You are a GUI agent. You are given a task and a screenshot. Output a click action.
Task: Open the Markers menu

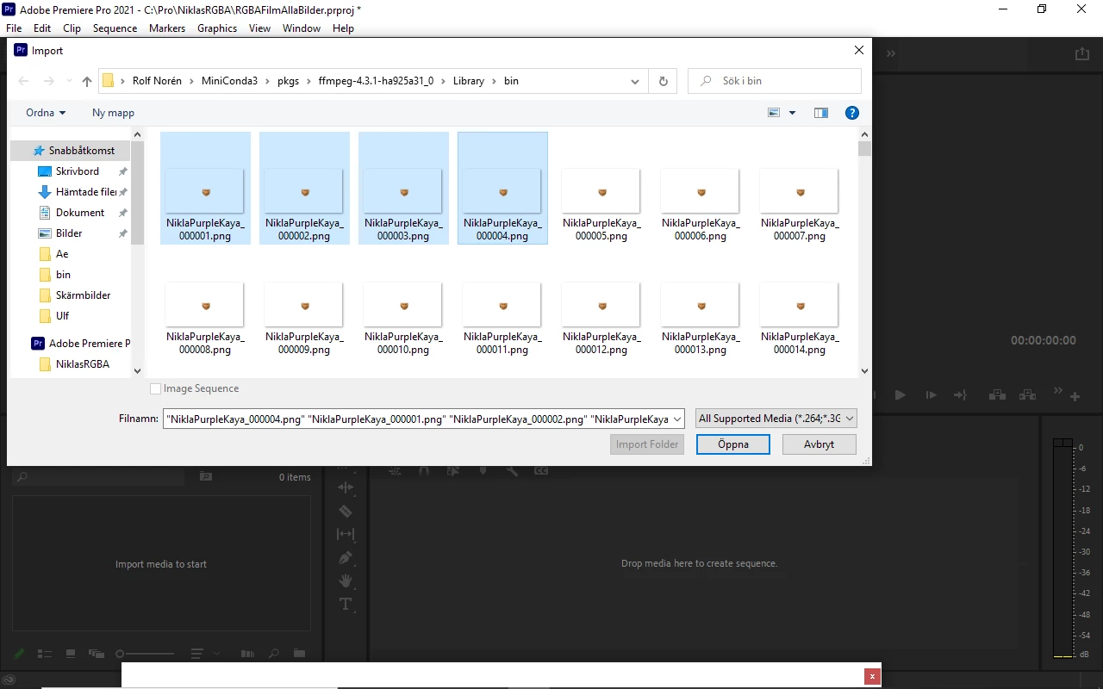(x=167, y=28)
